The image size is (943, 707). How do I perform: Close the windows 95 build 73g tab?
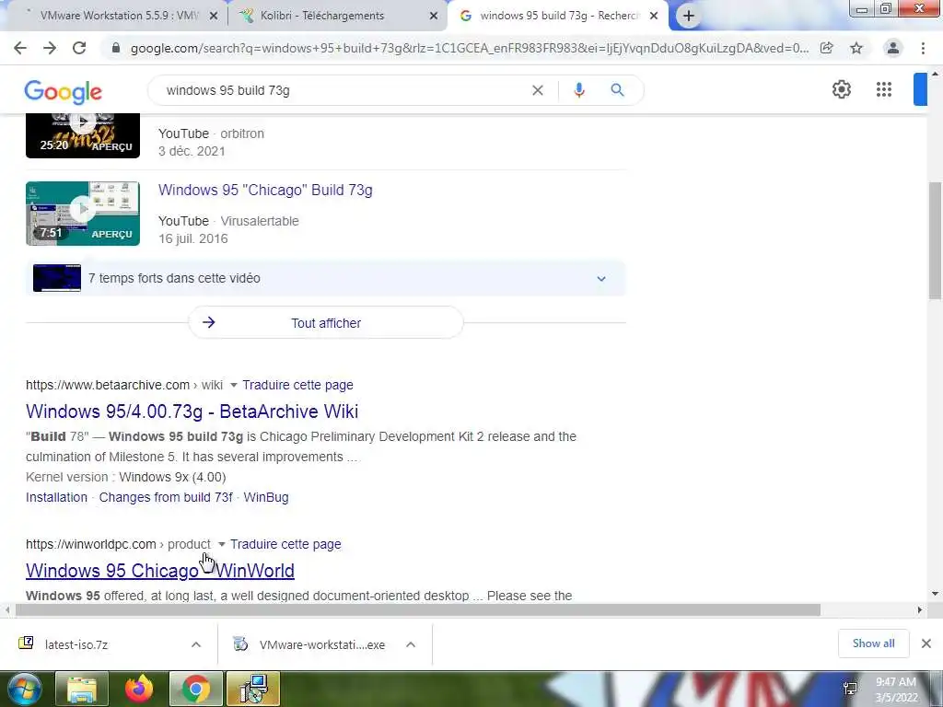pos(654,16)
